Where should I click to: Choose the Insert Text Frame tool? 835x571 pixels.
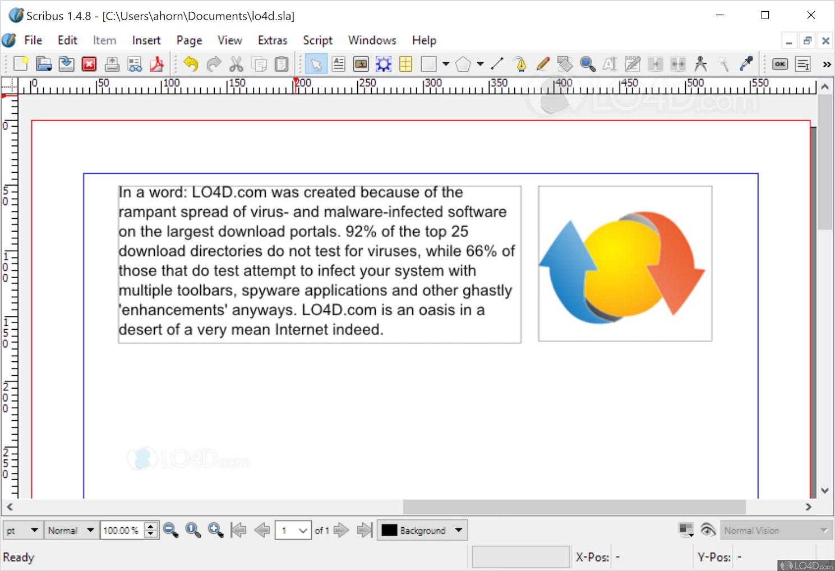tap(339, 64)
